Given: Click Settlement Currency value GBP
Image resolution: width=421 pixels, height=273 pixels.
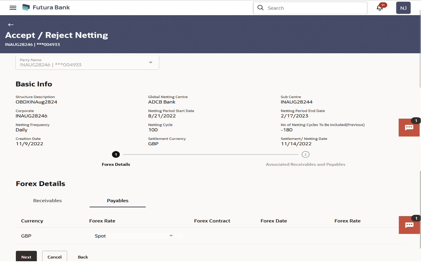Looking at the screenshot, I should click(x=153, y=144).
